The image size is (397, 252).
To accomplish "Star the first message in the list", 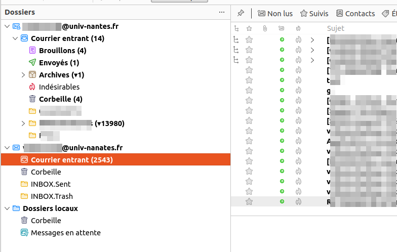I will [x=249, y=39].
